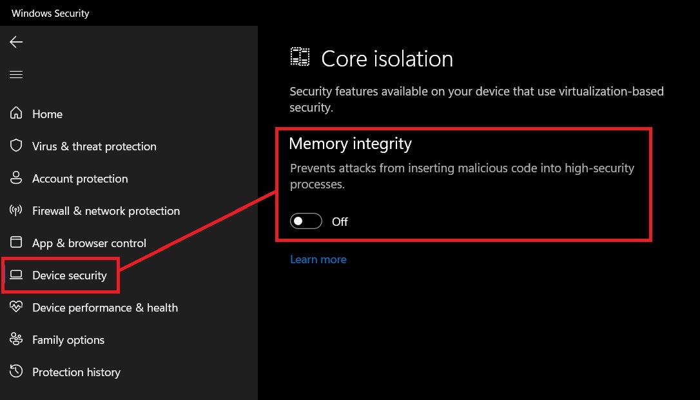700x400 pixels.
Task: Click the Virus & threat protection shield icon
Action: coord(16,146)
